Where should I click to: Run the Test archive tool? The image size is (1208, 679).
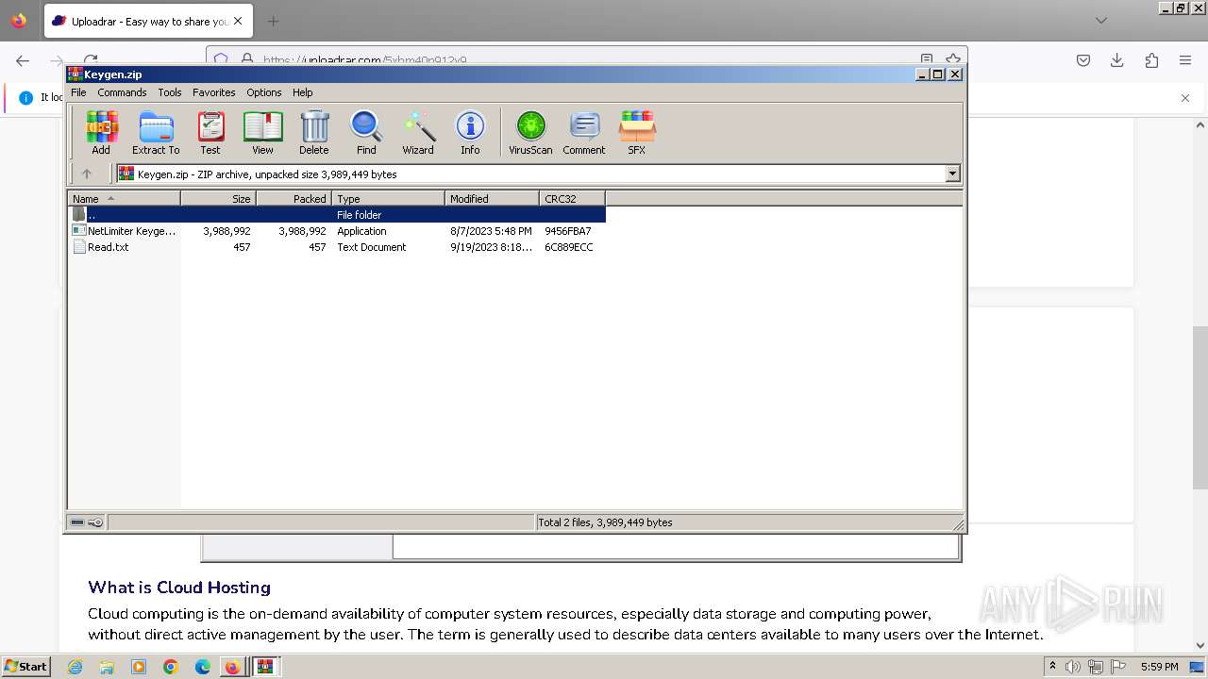[210, 132]
